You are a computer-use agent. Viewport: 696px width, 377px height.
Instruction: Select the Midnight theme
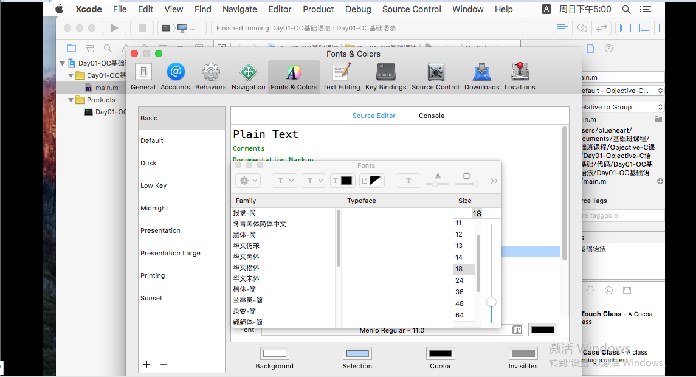coord(182,208)
